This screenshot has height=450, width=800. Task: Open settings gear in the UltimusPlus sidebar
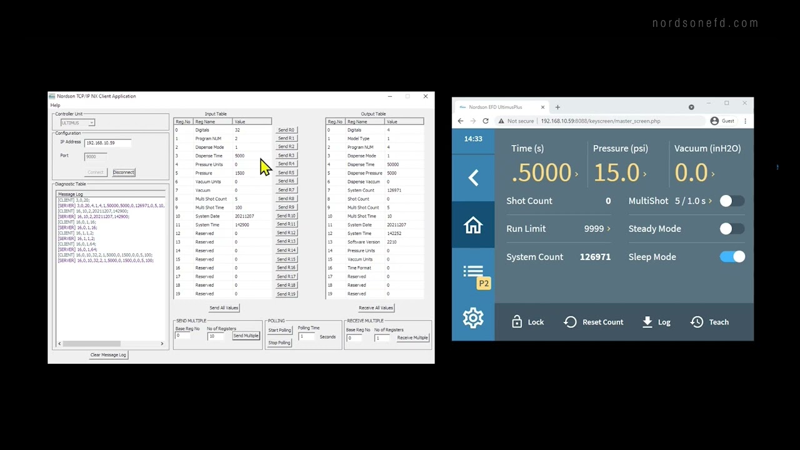473,318
